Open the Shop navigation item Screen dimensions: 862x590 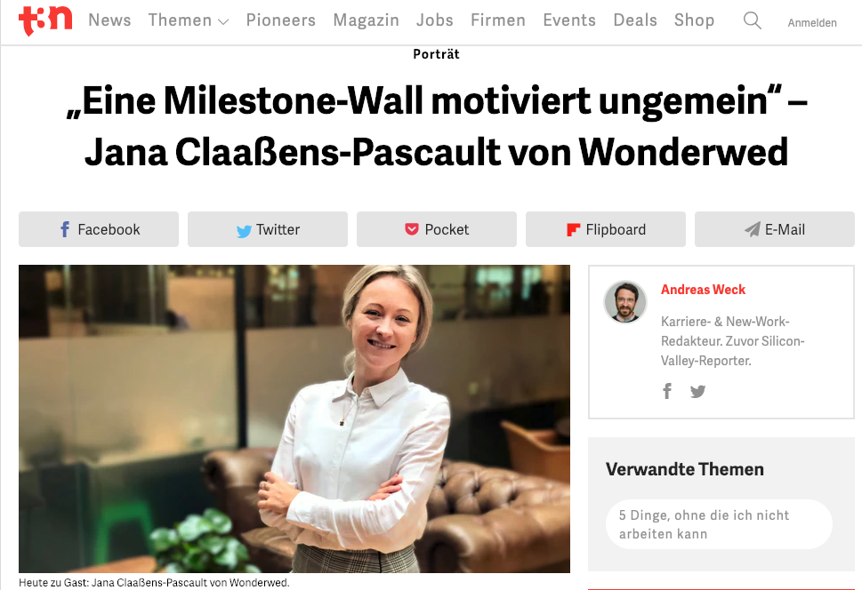(x=695, y=20)
